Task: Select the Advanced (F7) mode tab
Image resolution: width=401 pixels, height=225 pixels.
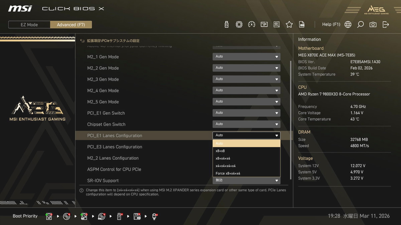Action: tap(71, 25)
